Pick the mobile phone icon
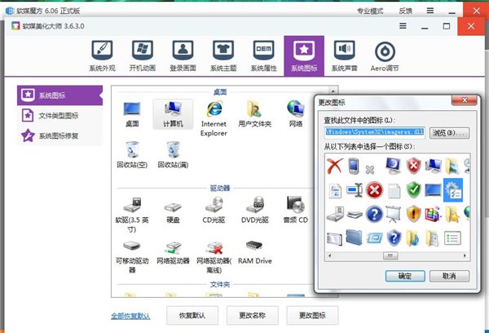Screen dimensions: 489x333 click(x=354, y=166)
